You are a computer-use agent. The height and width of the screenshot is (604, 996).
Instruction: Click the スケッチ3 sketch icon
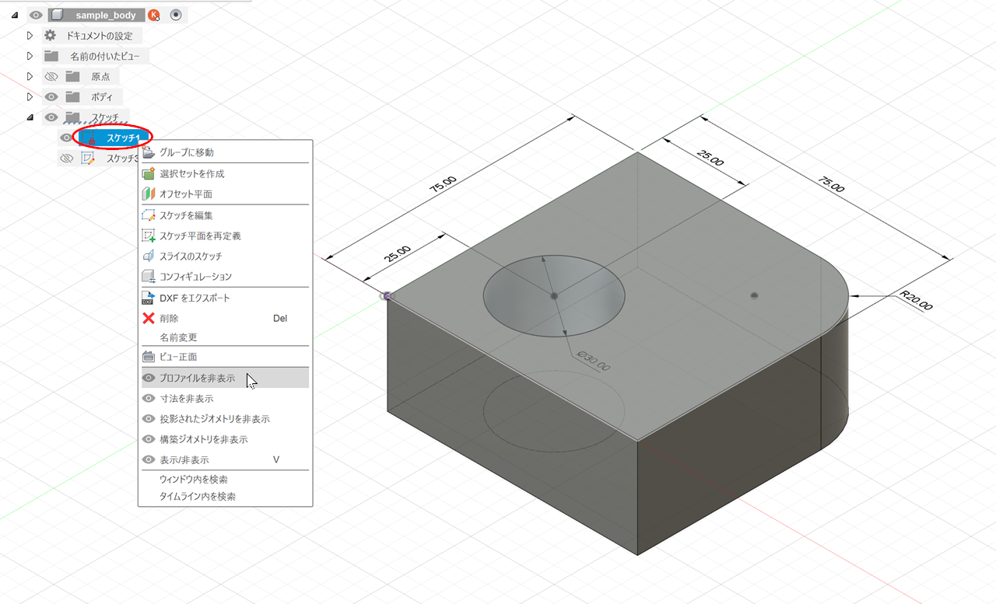pyautogui.click(x=88, y=158)
